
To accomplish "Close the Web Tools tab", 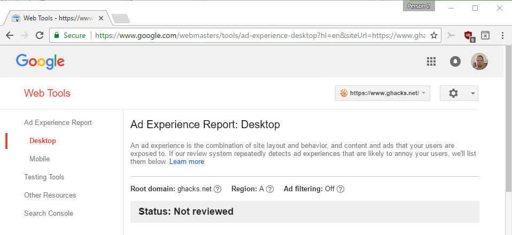I will point(101,18).
